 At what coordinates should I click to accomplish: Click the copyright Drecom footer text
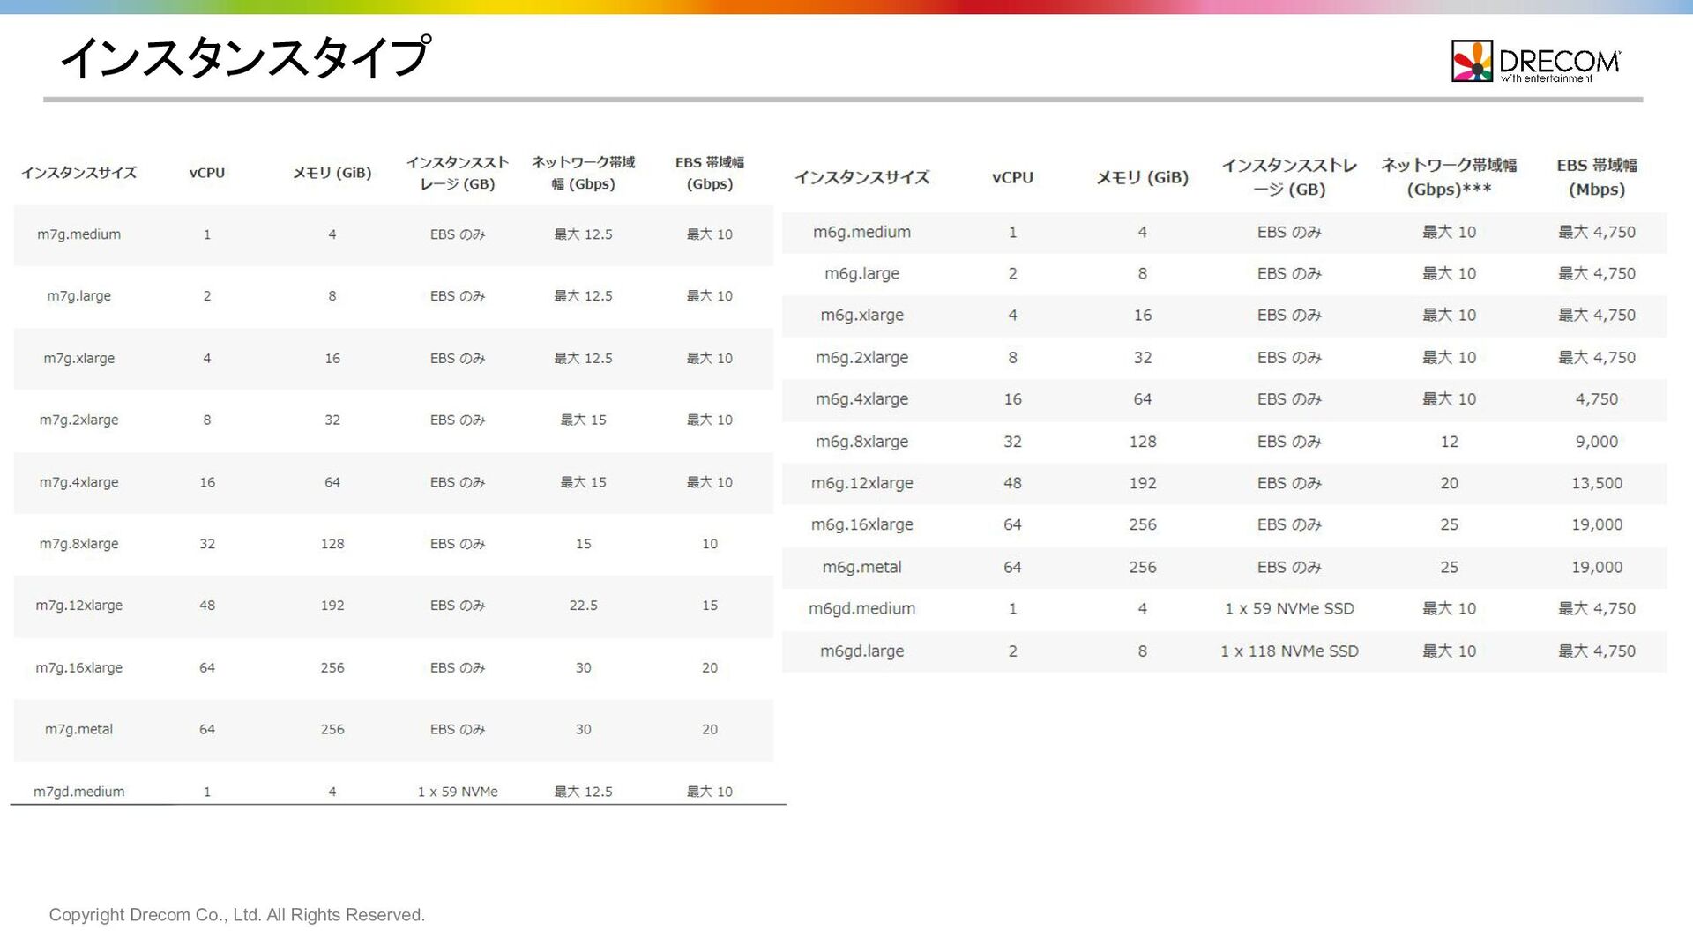236,915
